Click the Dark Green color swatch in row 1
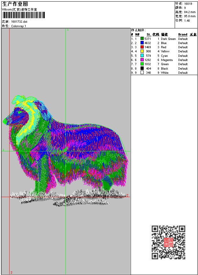The width and height of the screenshot is (198, 275). click(x=142, y=39)
